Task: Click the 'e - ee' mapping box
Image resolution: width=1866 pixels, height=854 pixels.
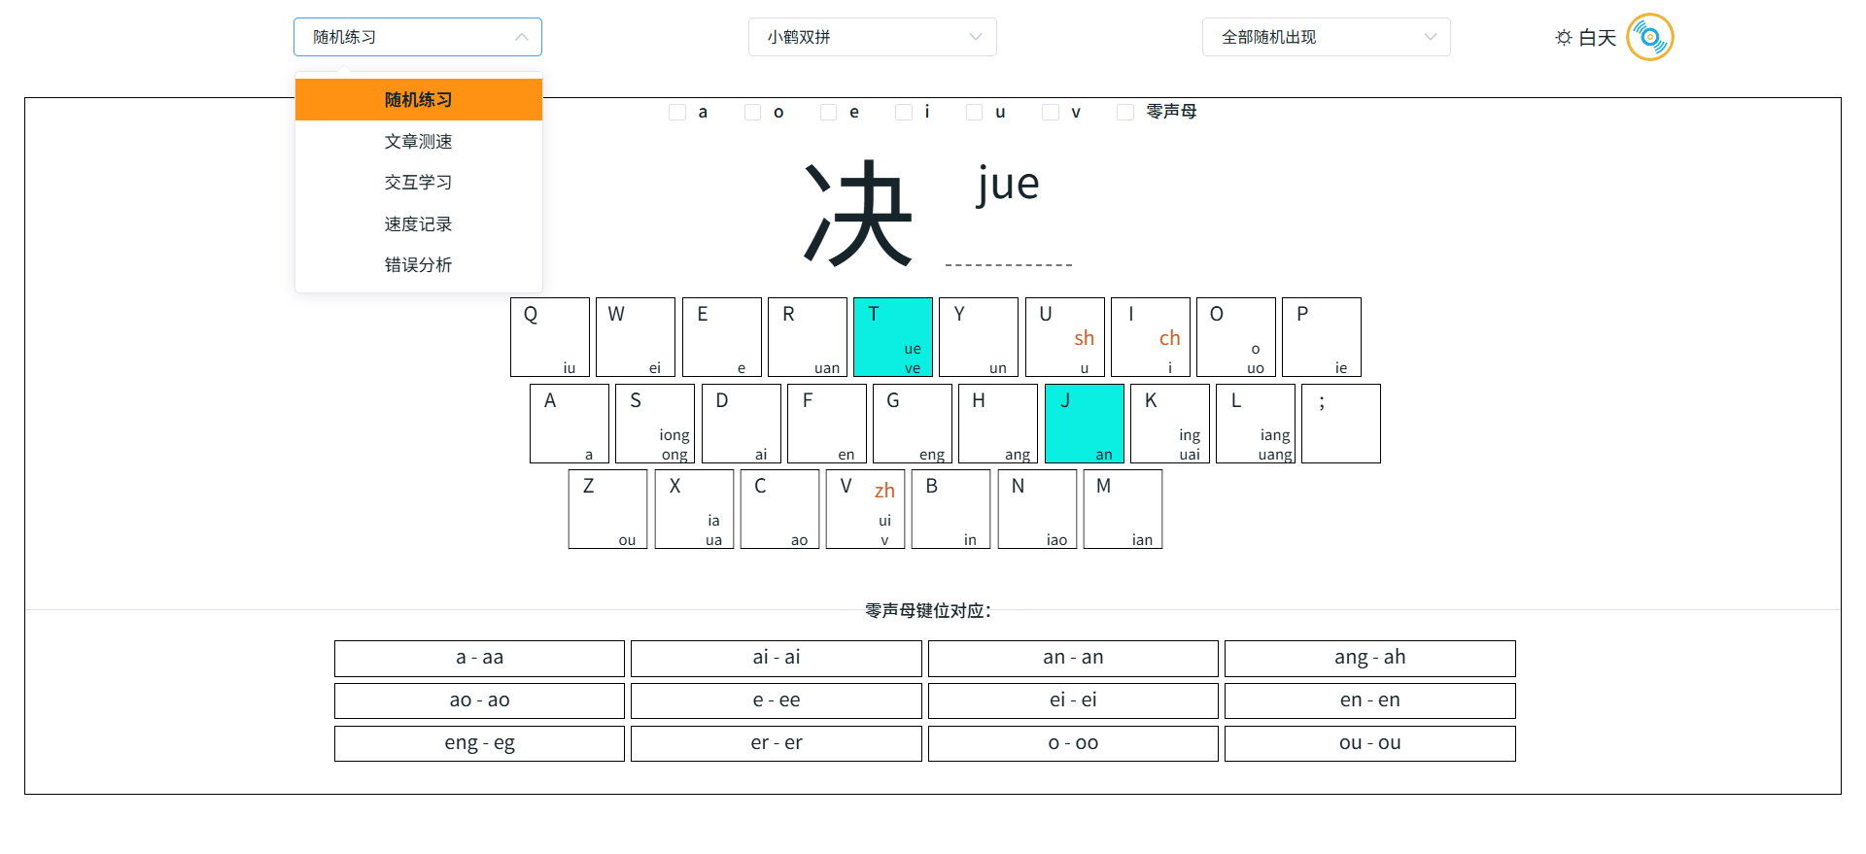Action: point(777,701)
